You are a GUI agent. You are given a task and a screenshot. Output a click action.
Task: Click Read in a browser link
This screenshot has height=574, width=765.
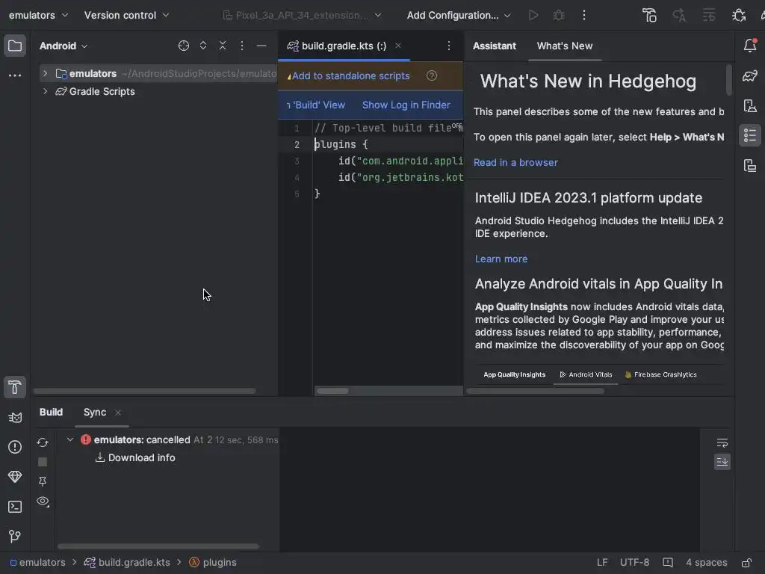pos(515,162)
